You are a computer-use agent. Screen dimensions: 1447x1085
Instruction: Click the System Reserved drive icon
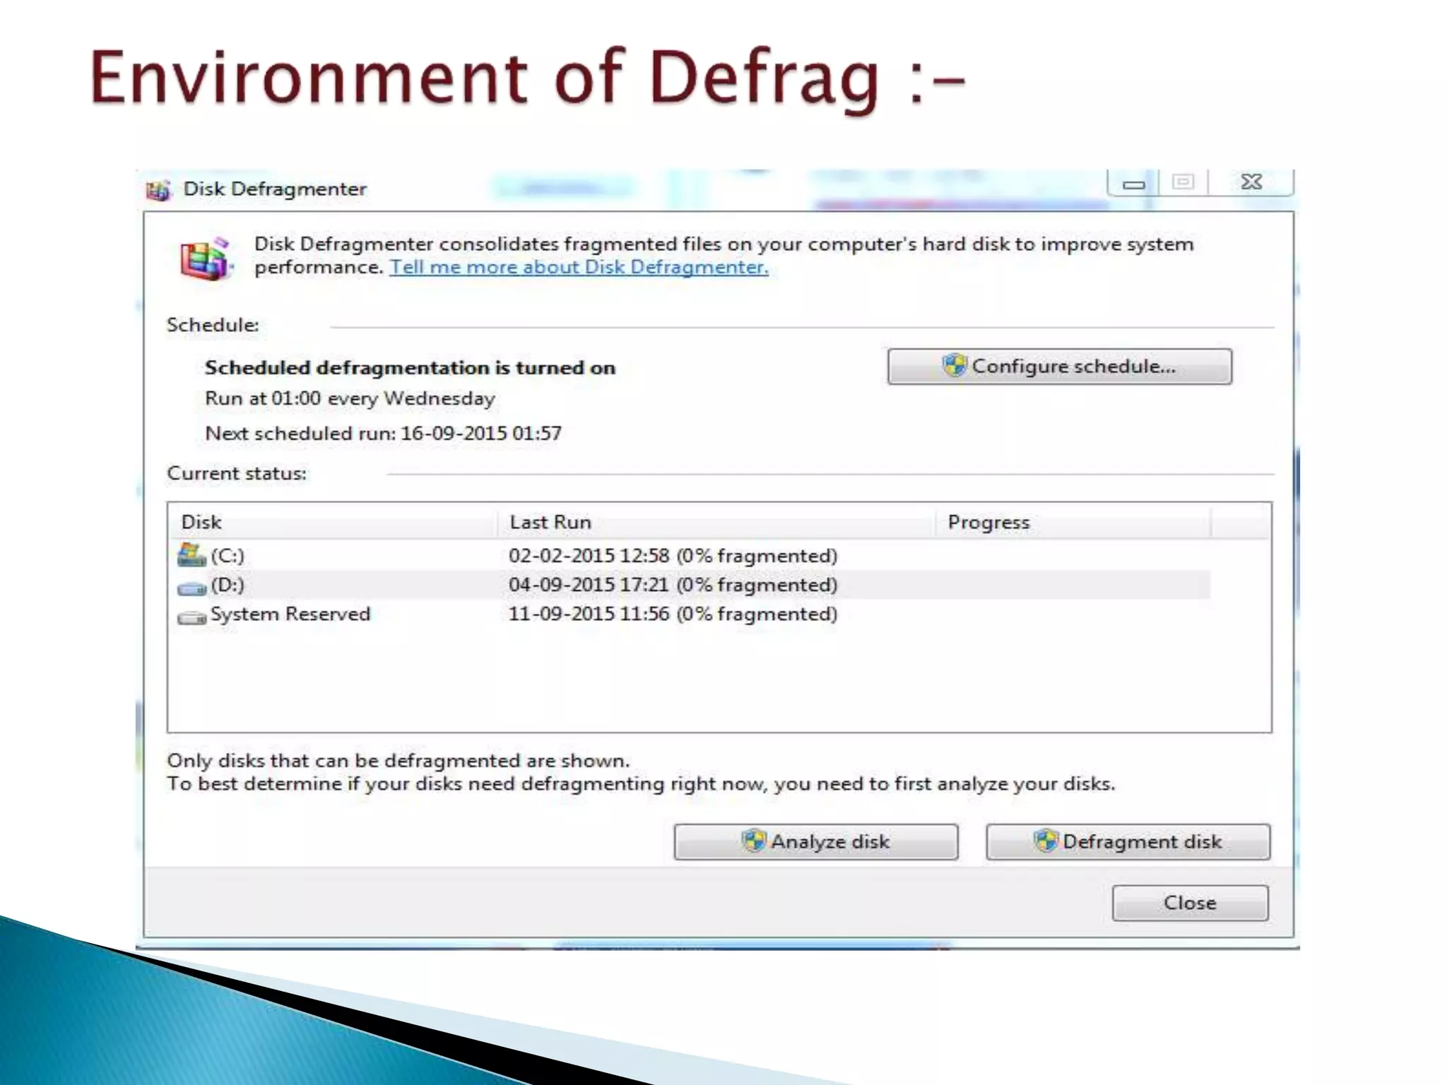191,617
